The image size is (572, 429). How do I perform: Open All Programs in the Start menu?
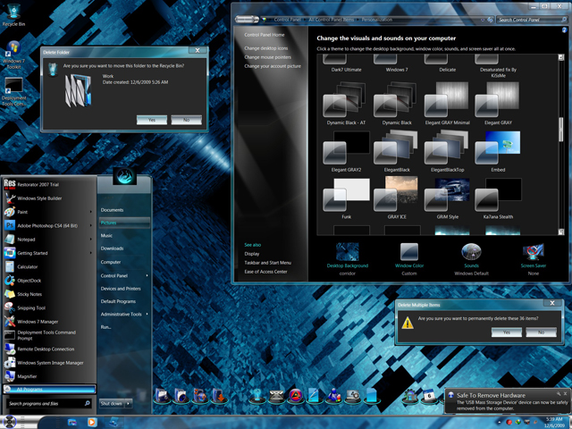(x=50, y=390)
